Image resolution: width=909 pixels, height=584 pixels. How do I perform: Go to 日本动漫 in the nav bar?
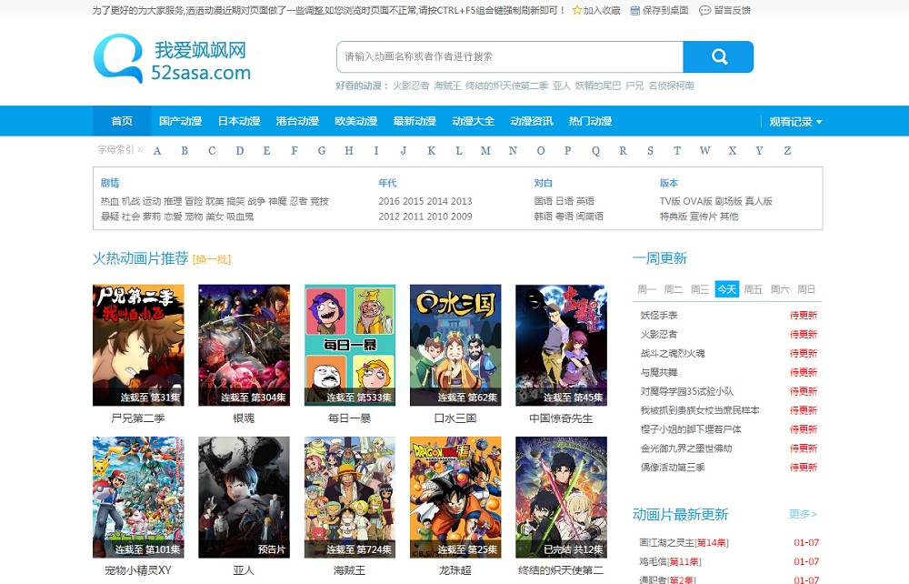(x=239, y=121)
